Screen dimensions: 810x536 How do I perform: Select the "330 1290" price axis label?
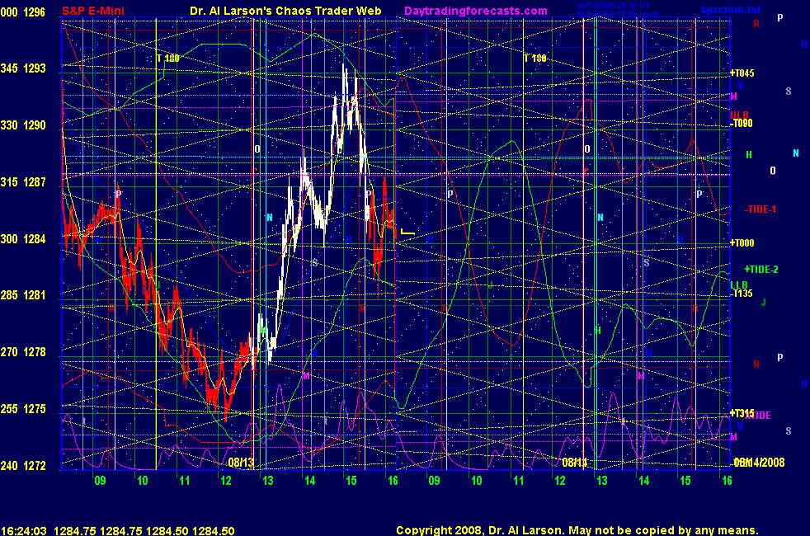tap(23, 125)
